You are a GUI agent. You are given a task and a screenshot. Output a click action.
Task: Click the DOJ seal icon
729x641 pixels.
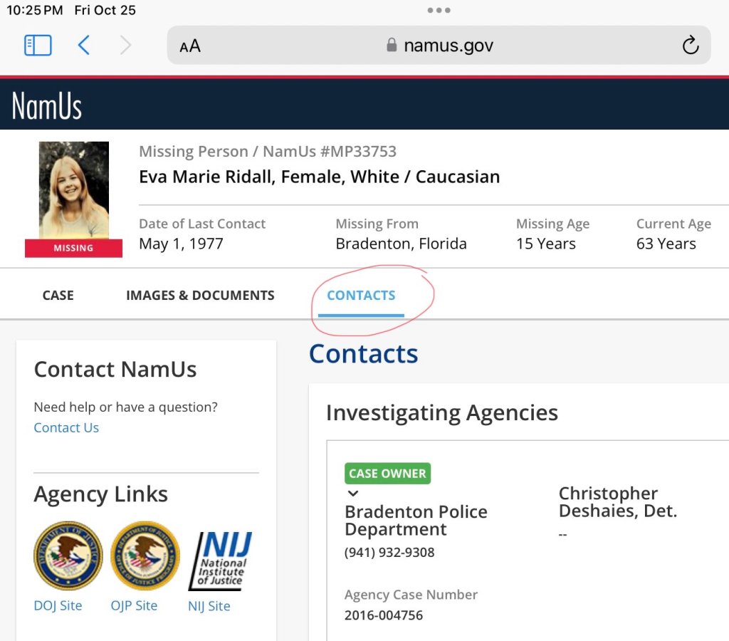(x=68, y=556)
